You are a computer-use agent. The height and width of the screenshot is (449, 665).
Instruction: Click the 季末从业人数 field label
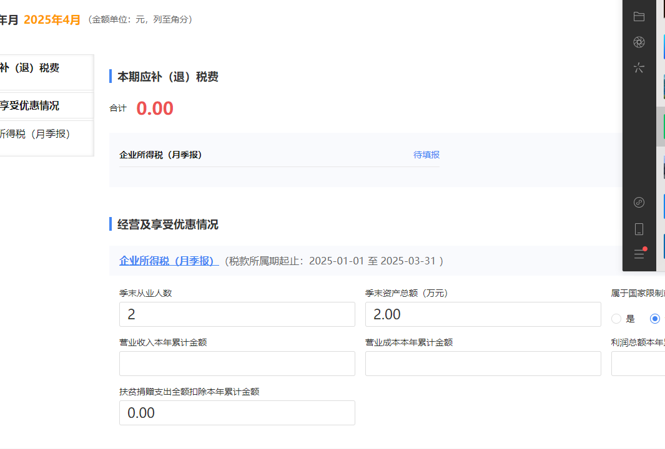145,293
